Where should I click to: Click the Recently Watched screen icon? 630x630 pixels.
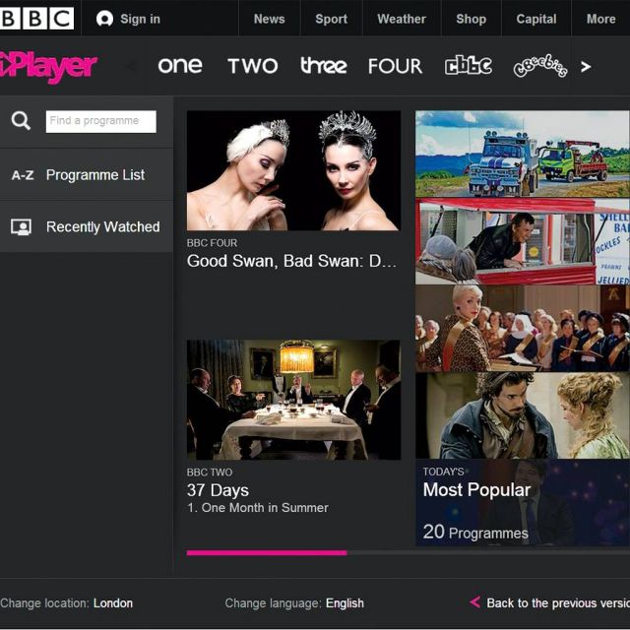(x=21, y=227)
